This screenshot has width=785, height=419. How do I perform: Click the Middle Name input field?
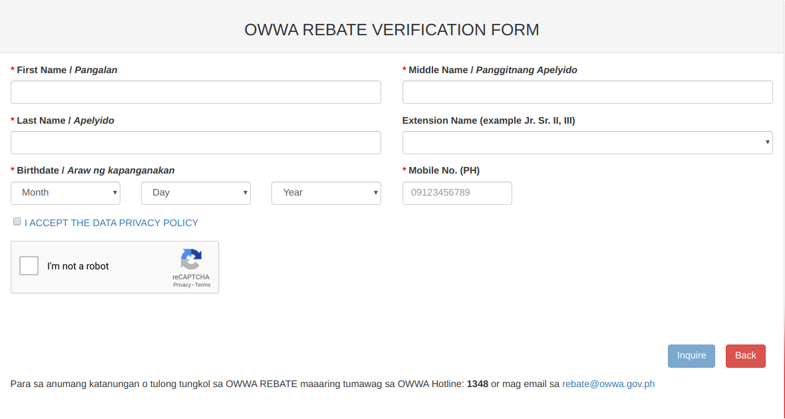(587, 92)
